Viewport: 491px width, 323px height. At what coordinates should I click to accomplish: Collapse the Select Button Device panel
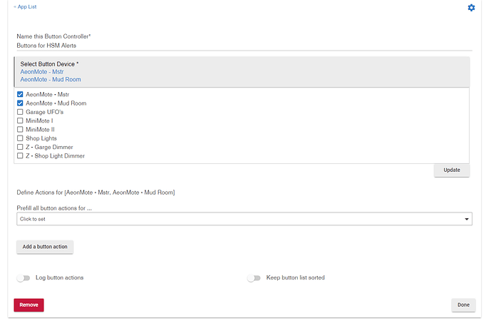click(242, 72)
